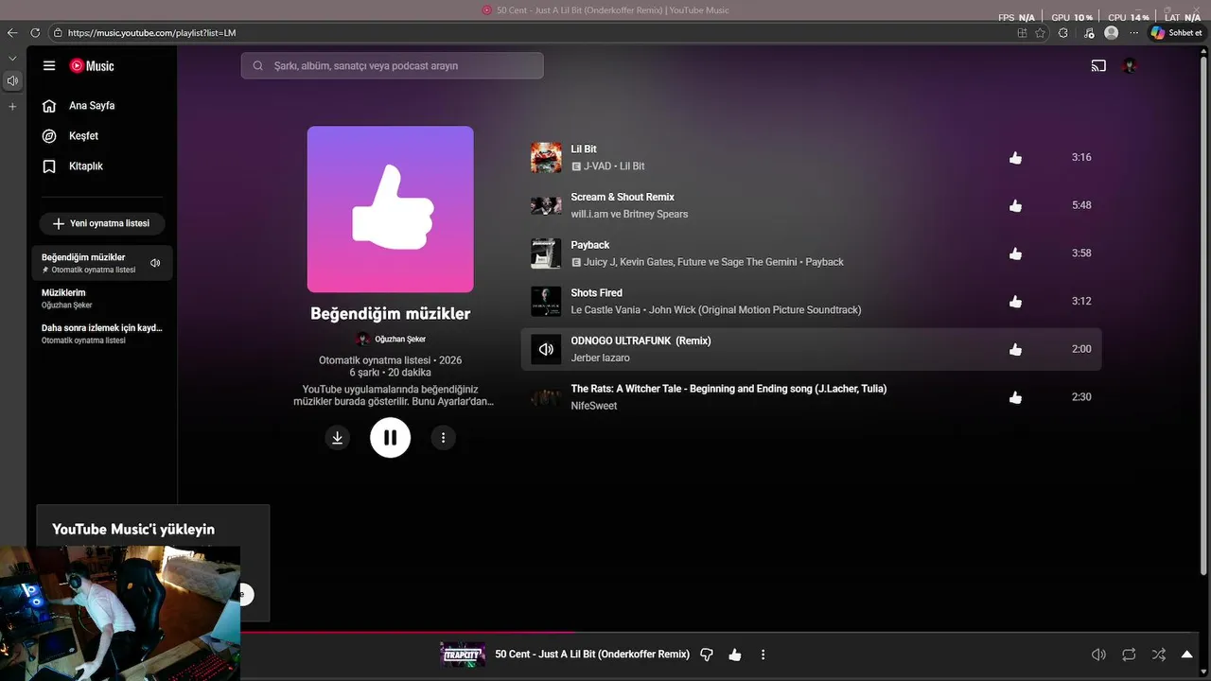Open Kevin Gates artist link
This screenshot has height=681, width=1211.
click(x=648, y=262)
